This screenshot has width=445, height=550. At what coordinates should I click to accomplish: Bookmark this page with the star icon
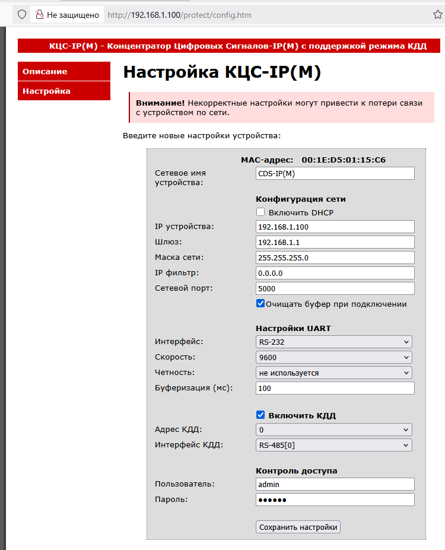point(438,15)
